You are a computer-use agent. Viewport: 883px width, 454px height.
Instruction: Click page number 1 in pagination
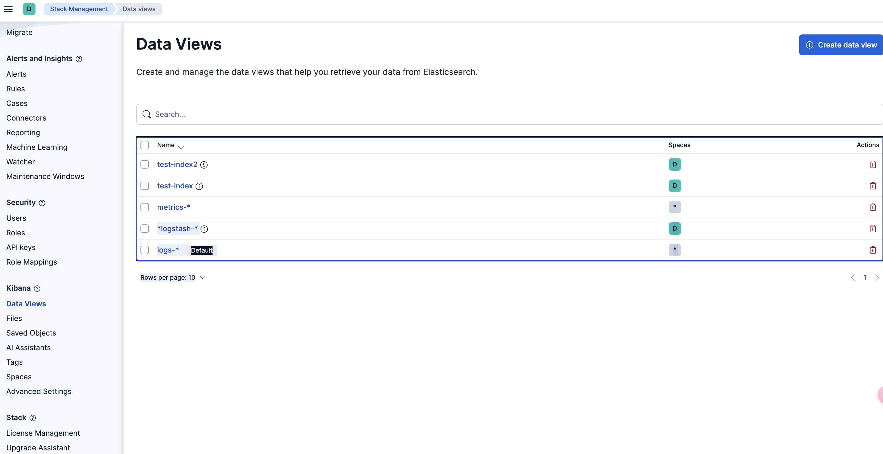(865, 278)
